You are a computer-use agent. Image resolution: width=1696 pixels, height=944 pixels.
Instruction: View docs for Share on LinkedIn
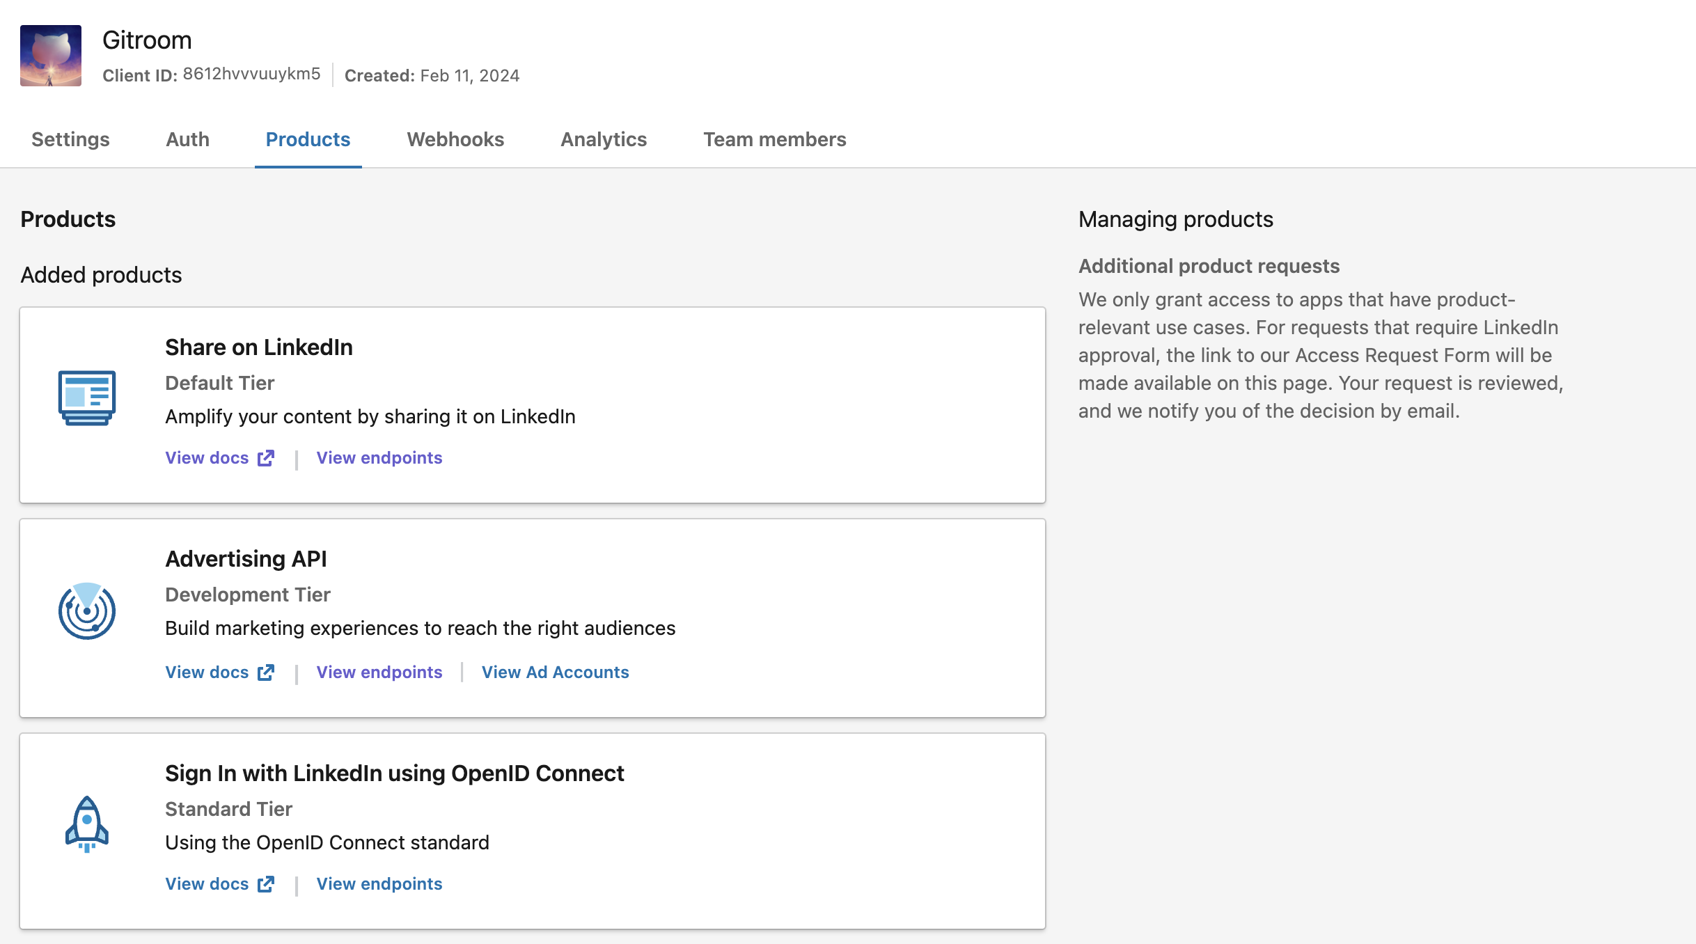tap(207, 458)
